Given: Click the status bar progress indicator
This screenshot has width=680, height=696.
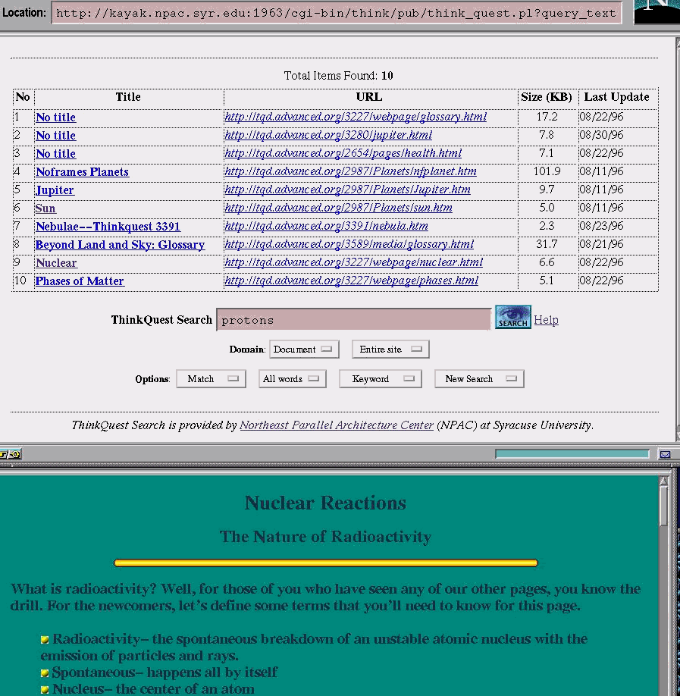Looking at the screenshot, I should [572, 453].
